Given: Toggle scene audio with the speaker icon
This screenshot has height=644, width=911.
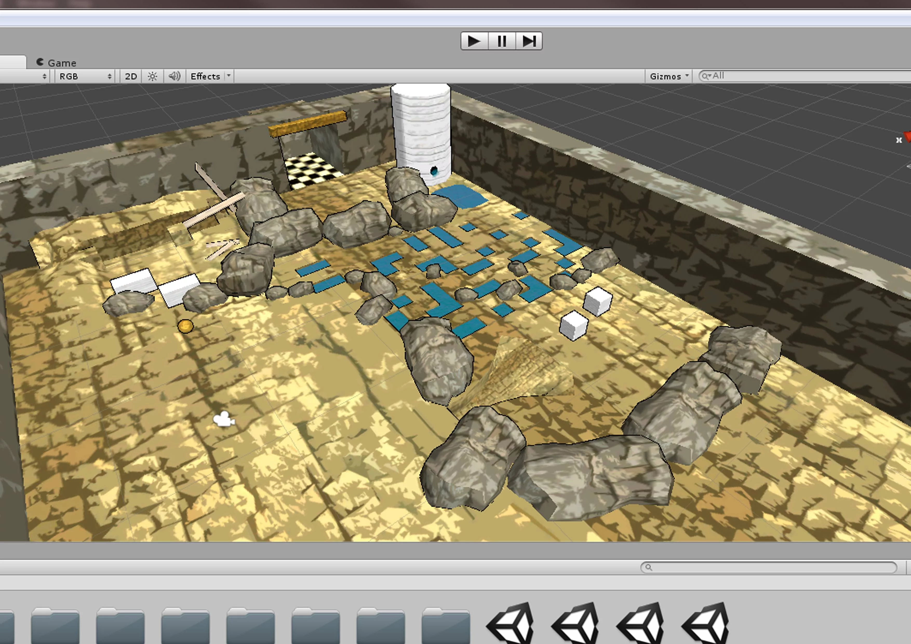Looking at the screenshot, I should (x=174, y=76).
